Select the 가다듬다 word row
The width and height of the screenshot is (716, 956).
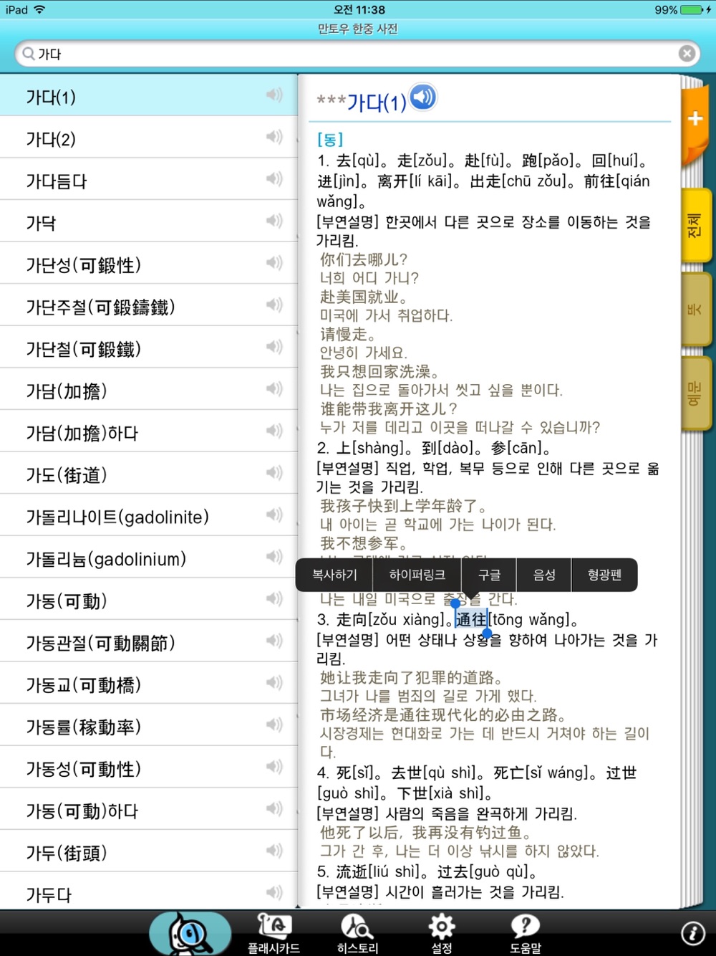(149, 180)
